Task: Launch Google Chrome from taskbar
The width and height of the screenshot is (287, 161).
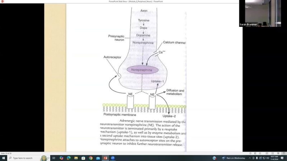Action: (91, 158)
